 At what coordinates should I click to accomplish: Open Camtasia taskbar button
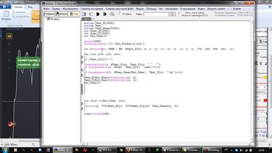(192, 150)
